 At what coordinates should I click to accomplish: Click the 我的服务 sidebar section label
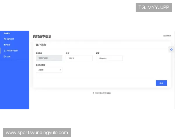(x=7, y=33)
